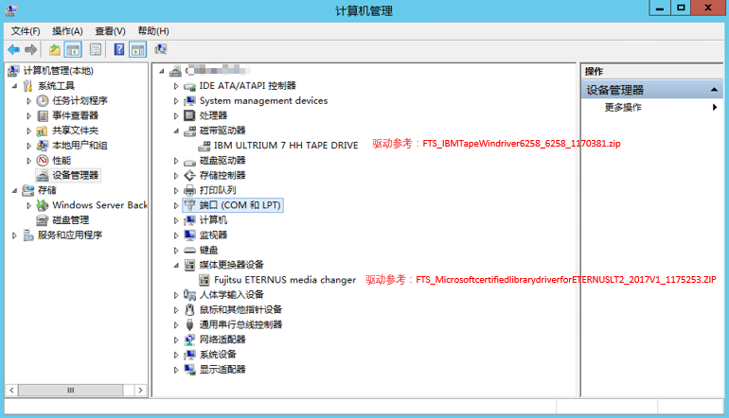Click the 打印队列 printer icon

[x=189, y=190]
